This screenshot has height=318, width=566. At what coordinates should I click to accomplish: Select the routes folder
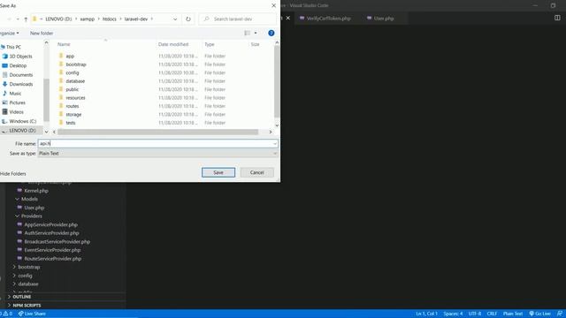(x=73, y=106)
